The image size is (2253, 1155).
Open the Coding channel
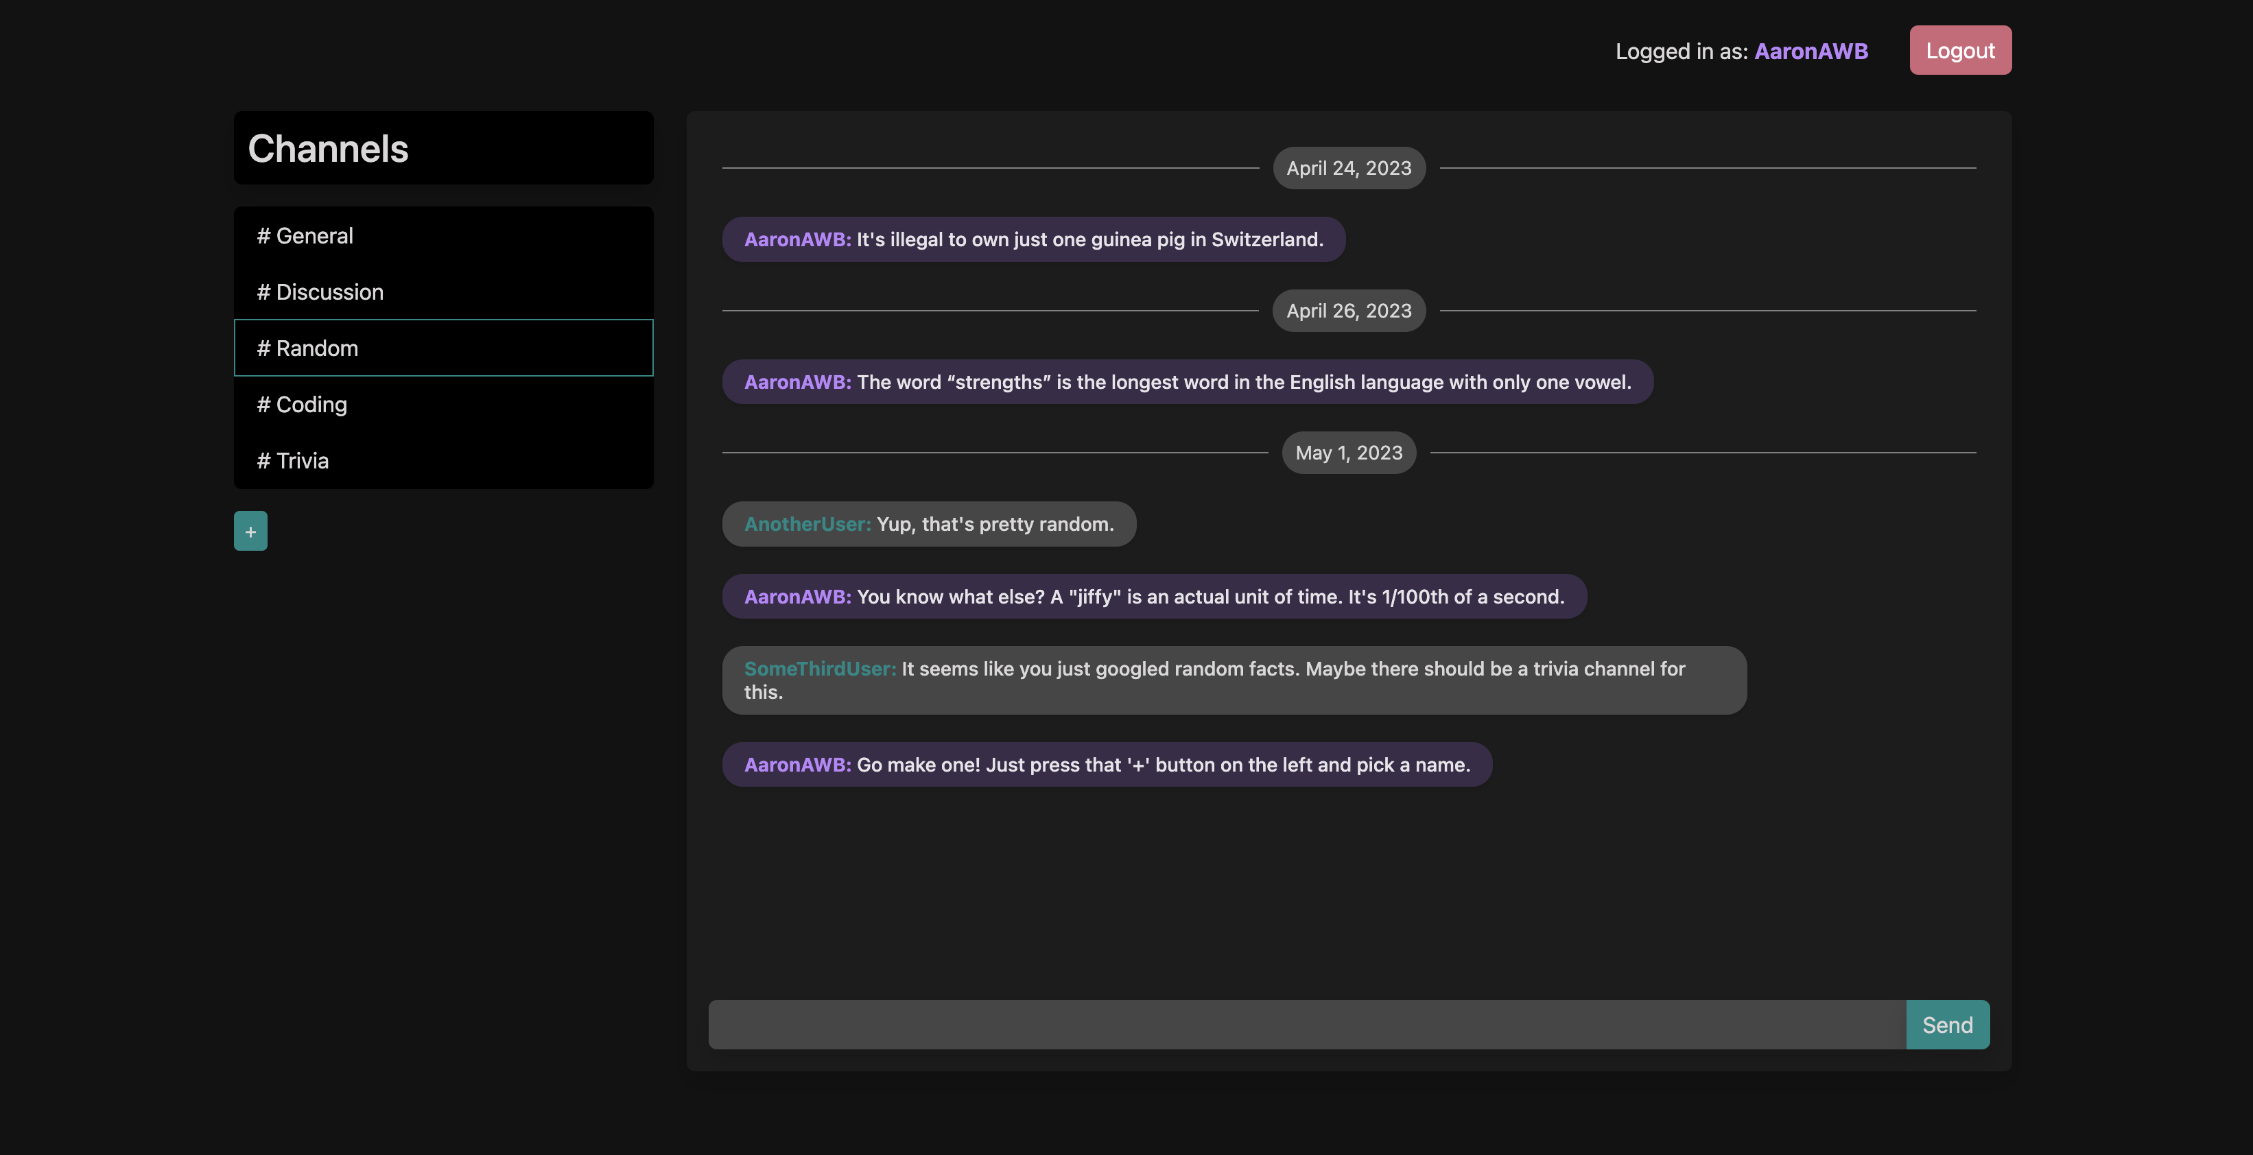point(443,404)
